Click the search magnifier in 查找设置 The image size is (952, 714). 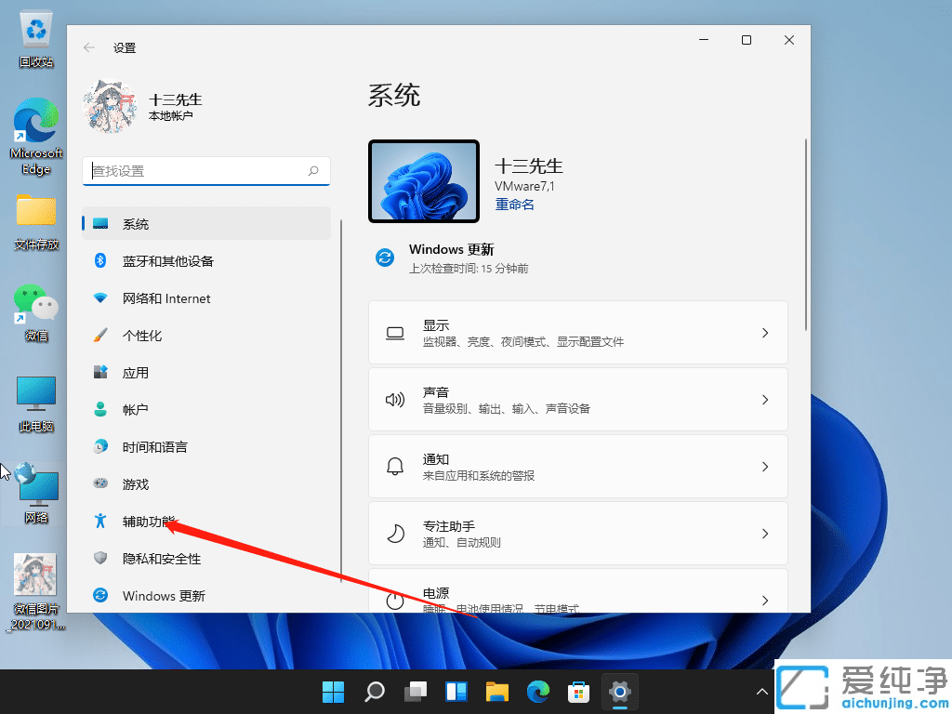[x=313, y=171]
